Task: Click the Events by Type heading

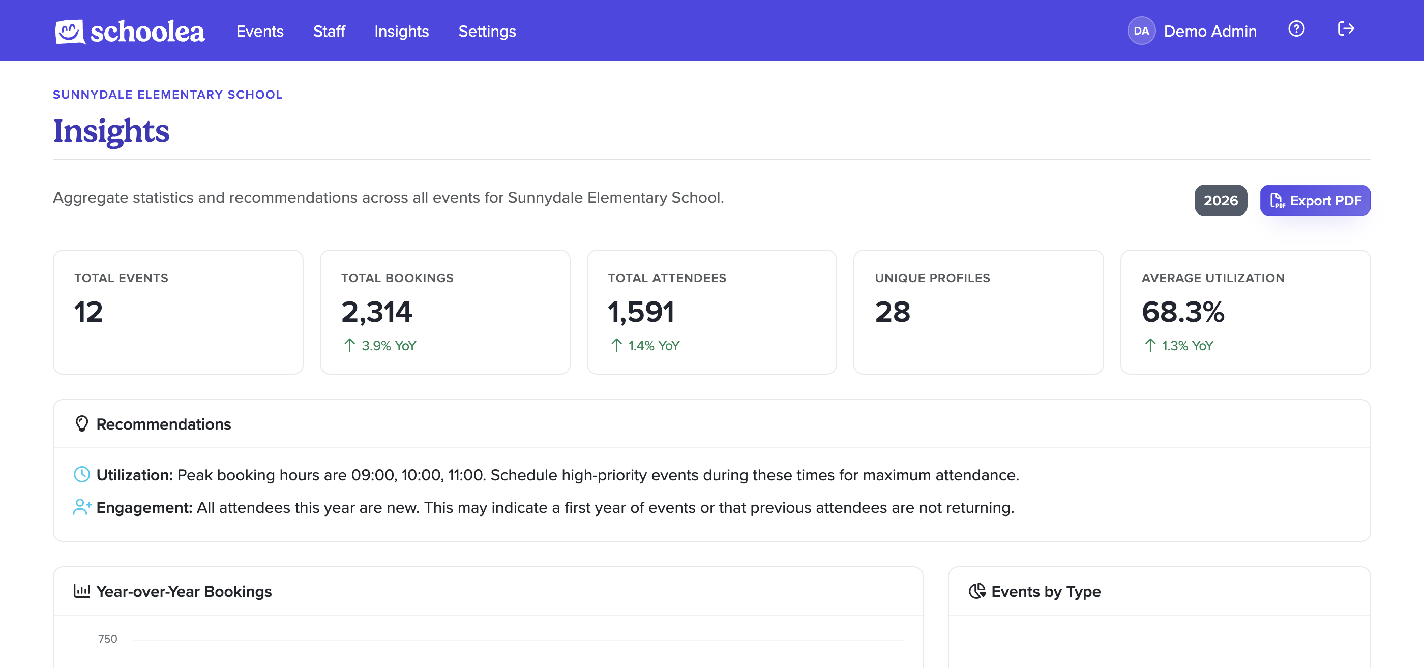Action: 1046,591
